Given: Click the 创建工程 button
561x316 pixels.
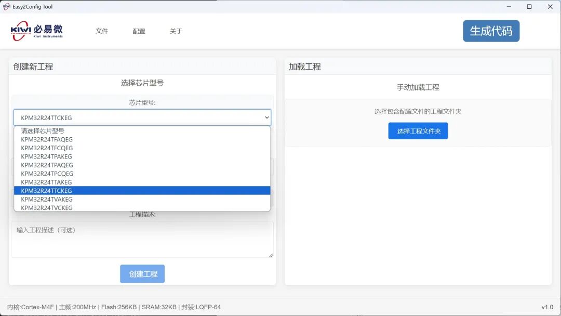Looking at the screenshot, I should [142, 274].
